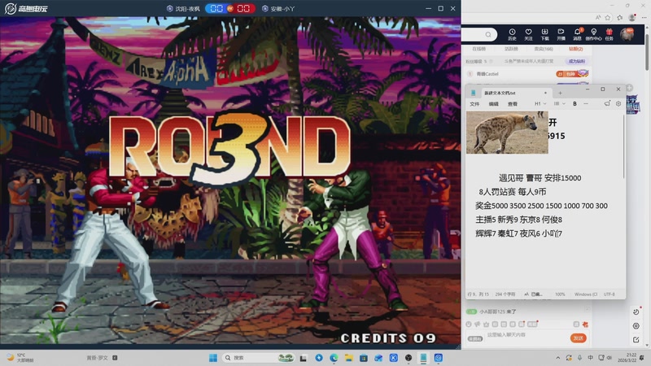
Task: Open the 任务 gift box icon
Action: click(609, 34)
